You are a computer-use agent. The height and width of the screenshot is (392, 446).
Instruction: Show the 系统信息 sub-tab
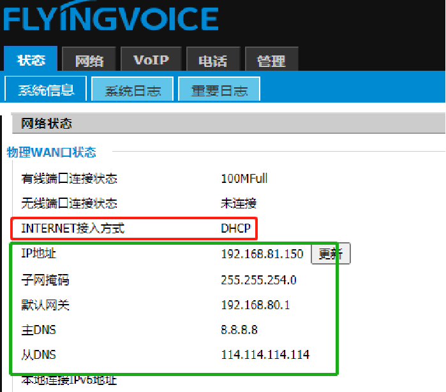pyautogui.click(x=46, y=90)
